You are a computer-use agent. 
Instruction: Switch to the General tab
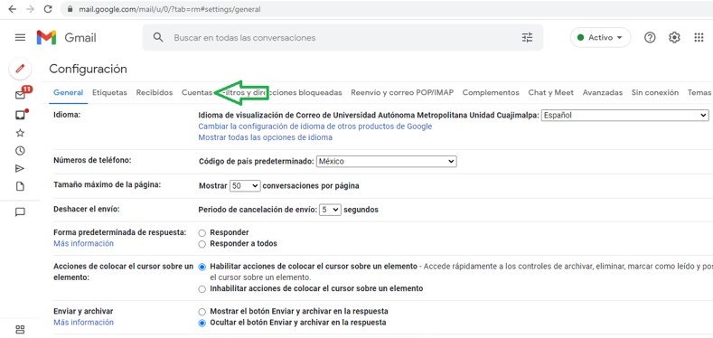[68, 92]
